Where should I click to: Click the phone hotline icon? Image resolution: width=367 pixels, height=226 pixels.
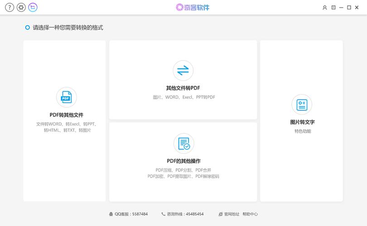pyautogui.click(x=163, y=214)
